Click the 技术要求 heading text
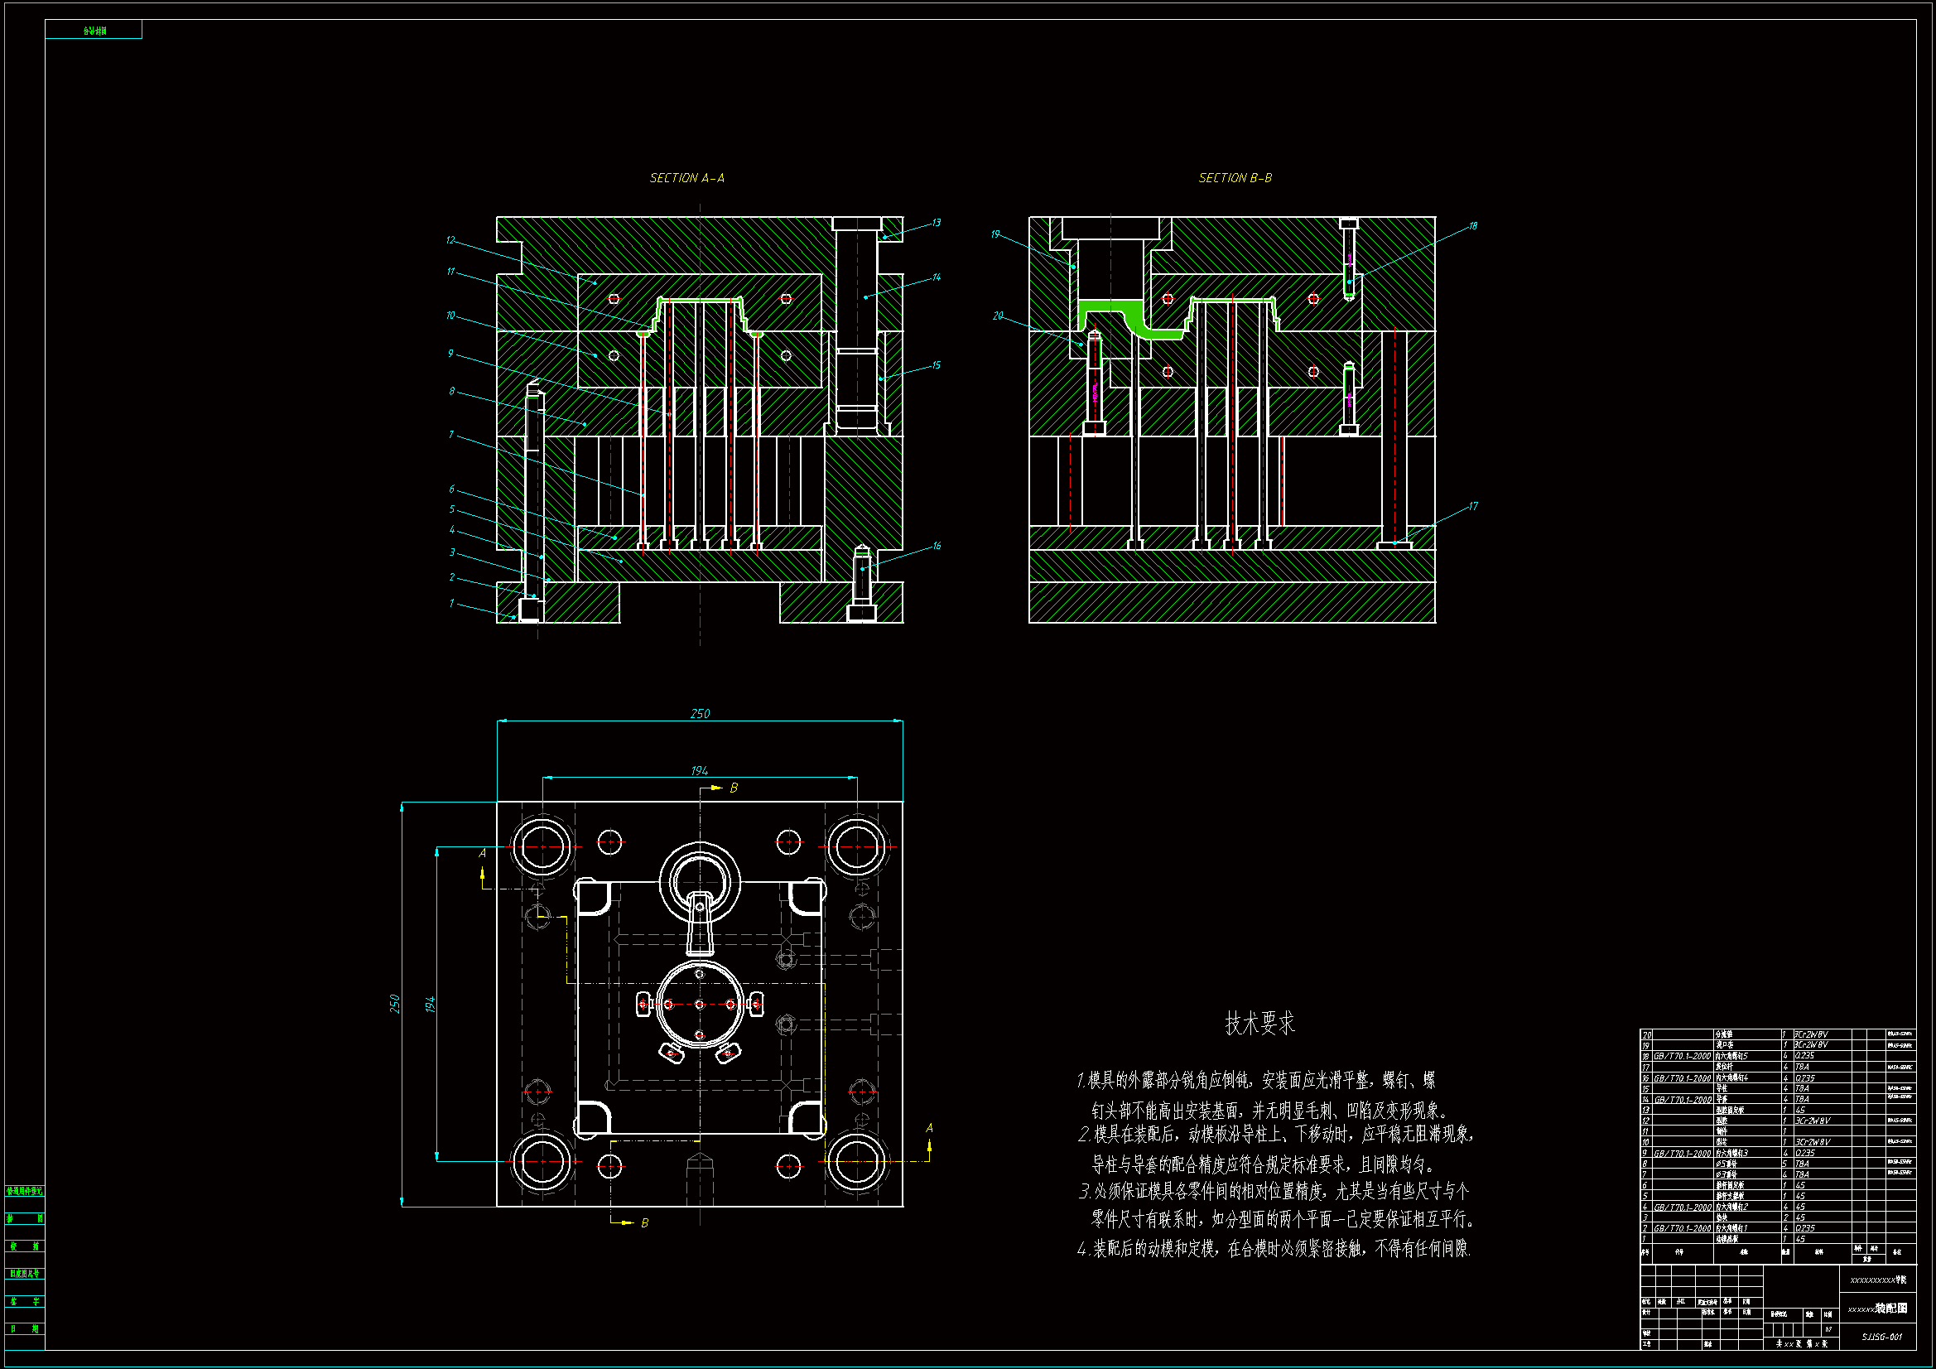The height and width of the screenshot is (1369, 1936). click(x=1259, y=1023)
